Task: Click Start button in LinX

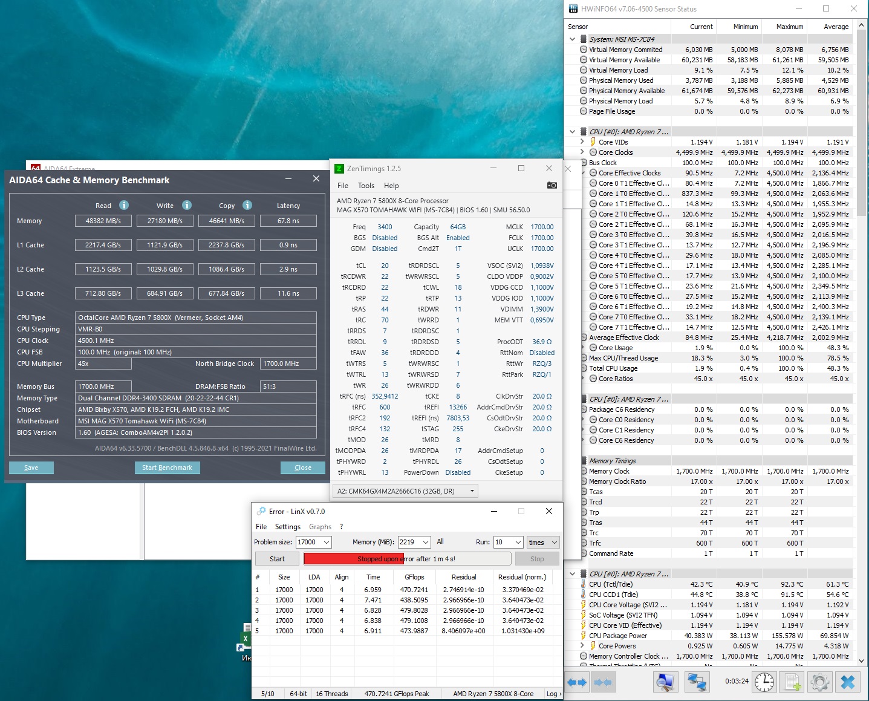Action: point(277,559)
